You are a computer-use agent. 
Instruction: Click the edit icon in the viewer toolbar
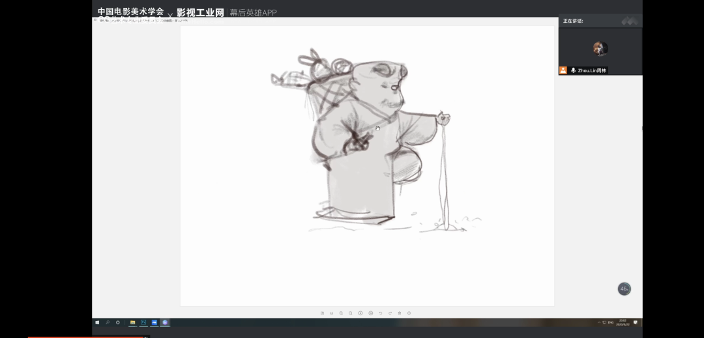click(323, 313)
